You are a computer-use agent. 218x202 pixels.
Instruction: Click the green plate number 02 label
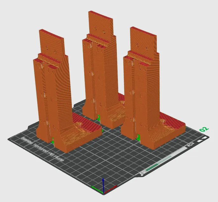(x=204, y=129)
